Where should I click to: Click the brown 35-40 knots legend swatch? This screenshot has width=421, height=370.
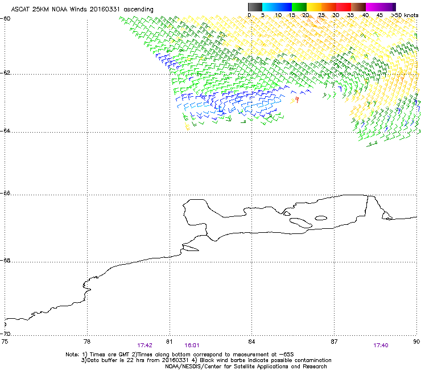pyautogui.click(x=358, y=7)
